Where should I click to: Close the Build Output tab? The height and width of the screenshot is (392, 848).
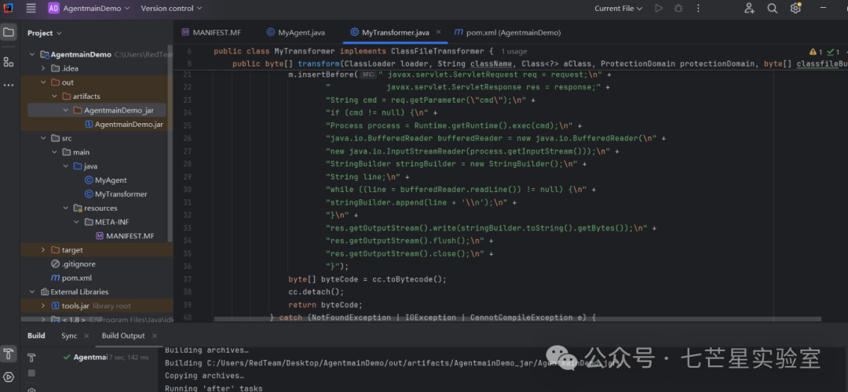point(154,336)
